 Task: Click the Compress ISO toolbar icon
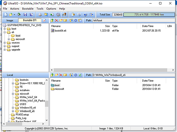tap(46, 14)
